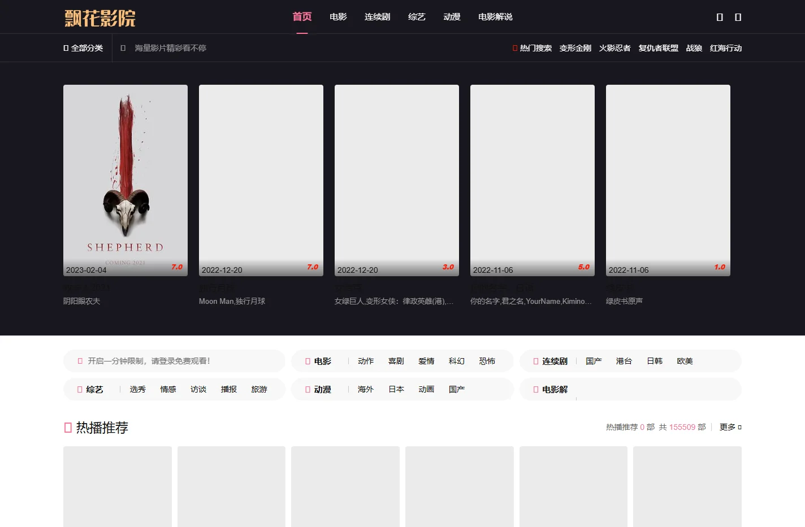Filter series by 港台
This screenshot has height=527, width=805.
pyautogui.click(x=624, y=361)
